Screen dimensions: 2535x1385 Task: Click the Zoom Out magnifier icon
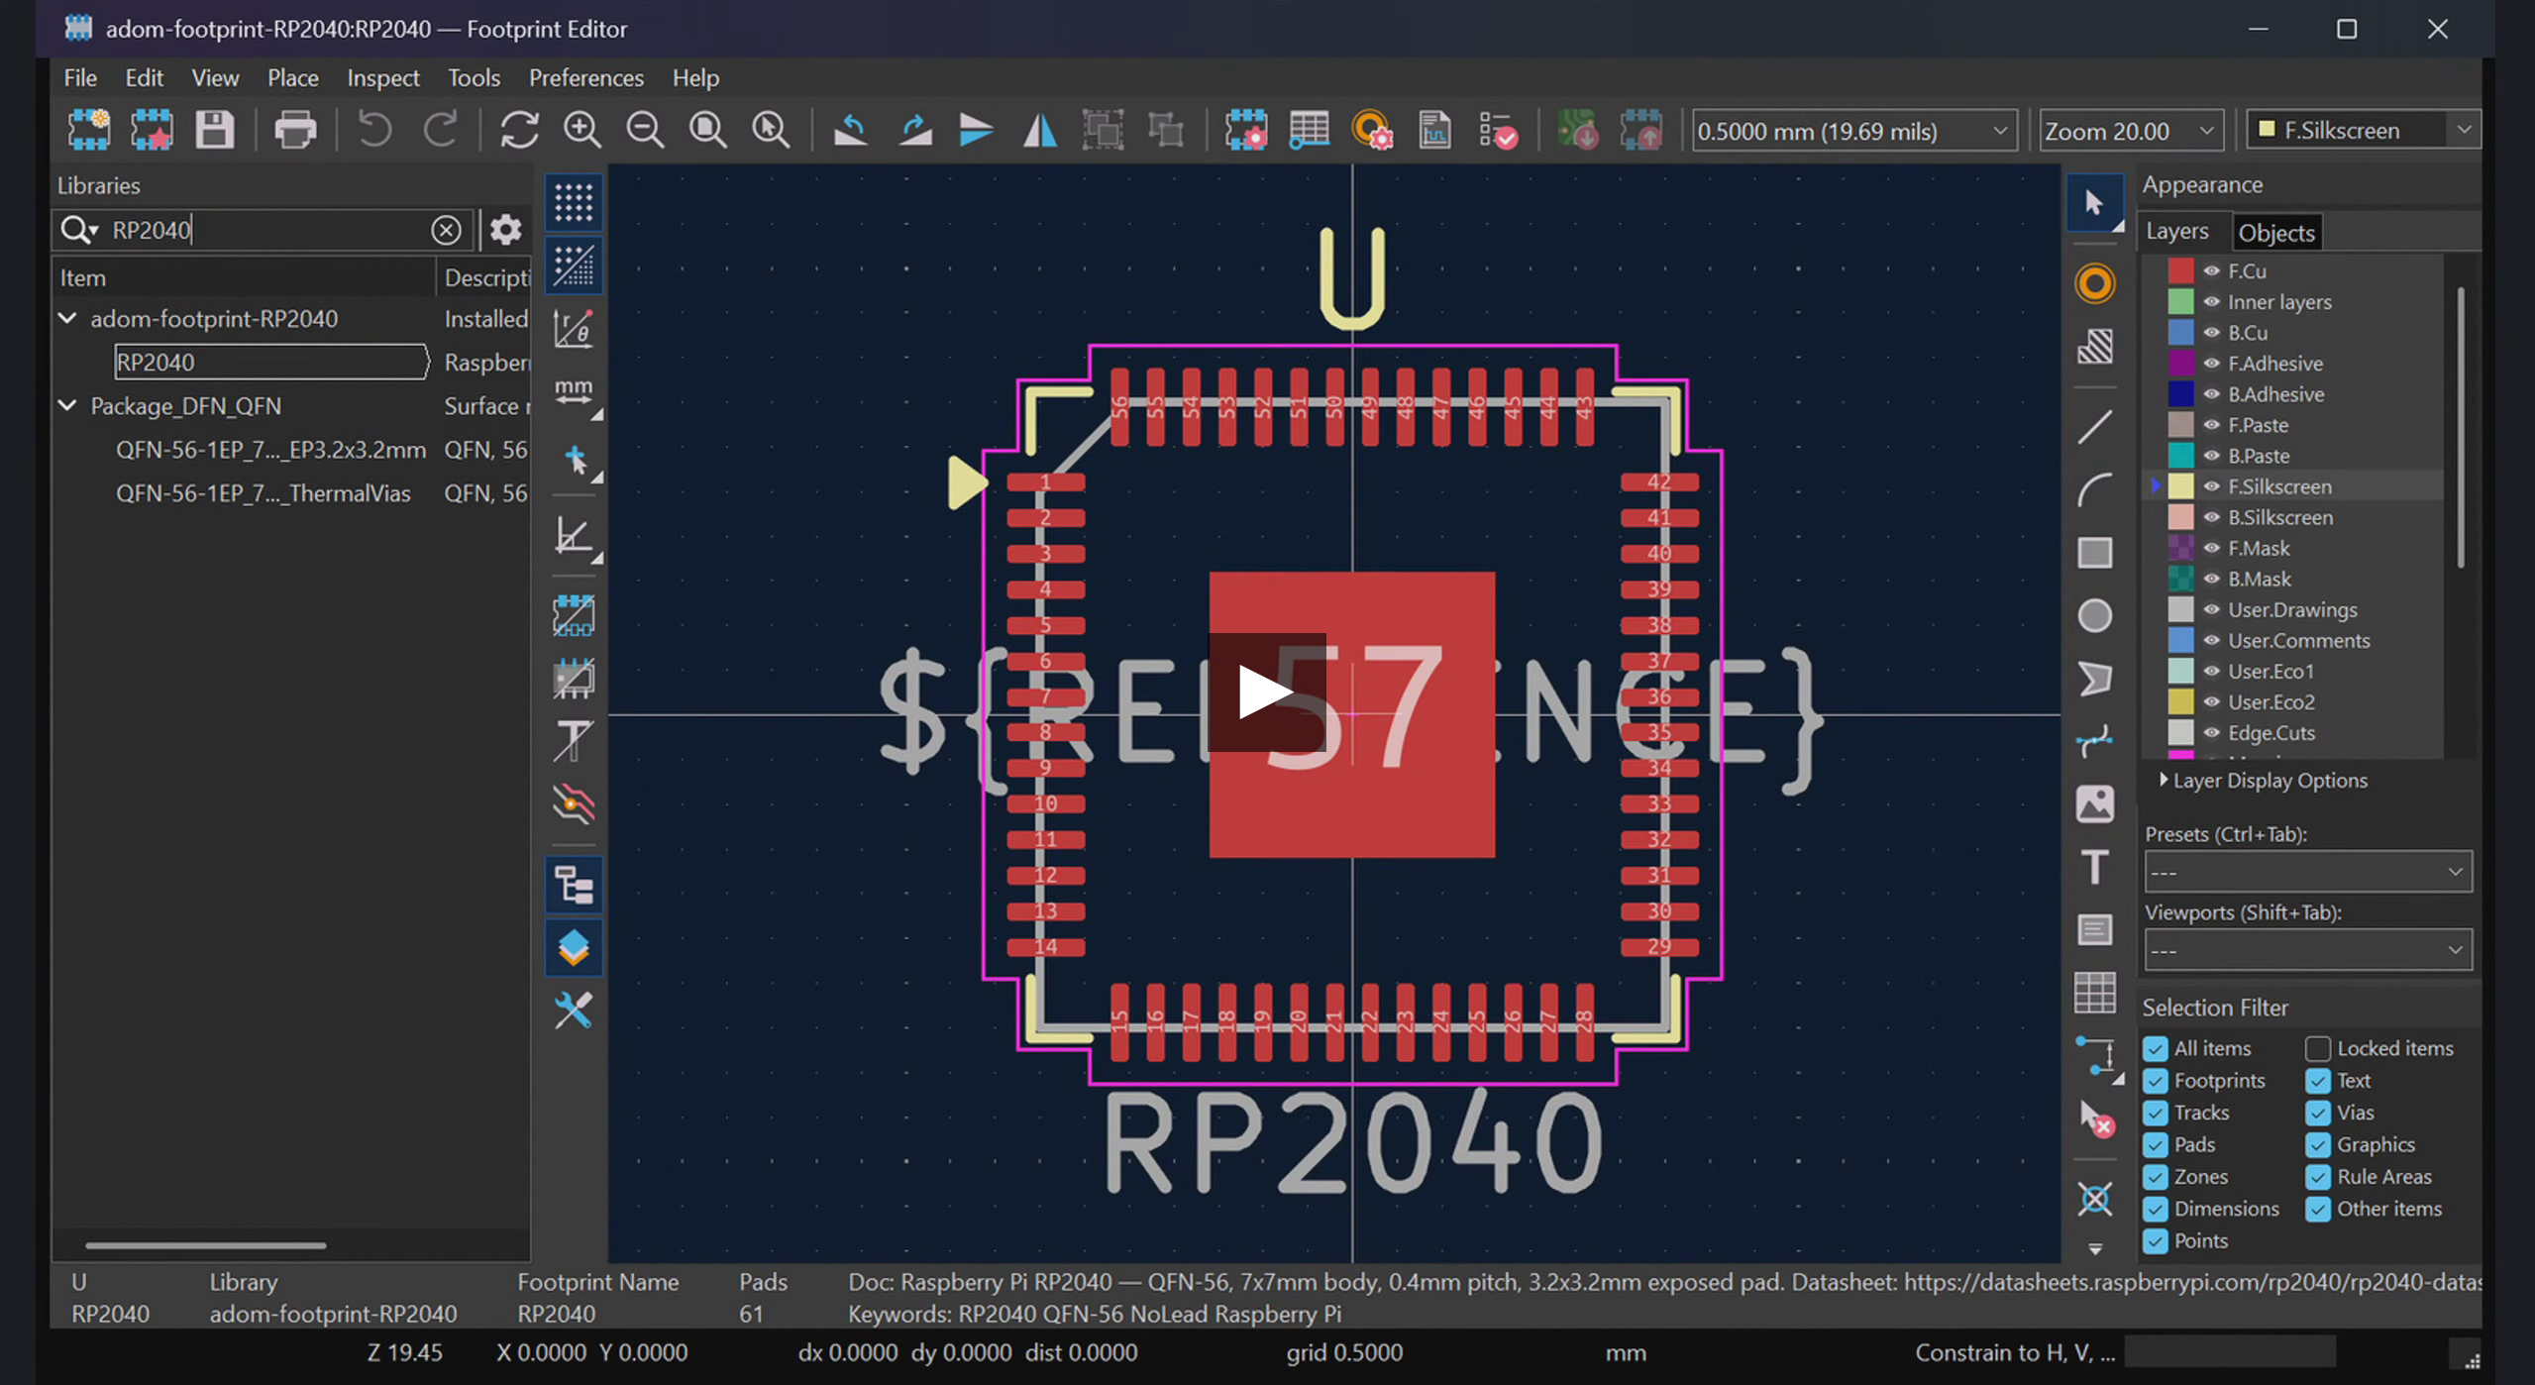pyautogui.click(x=645, y=130)
